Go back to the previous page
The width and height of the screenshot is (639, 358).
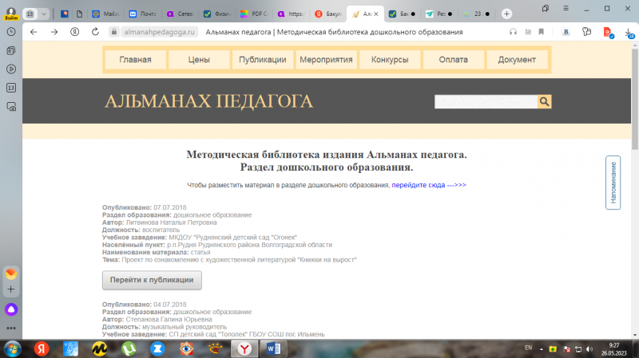[34, 32]
